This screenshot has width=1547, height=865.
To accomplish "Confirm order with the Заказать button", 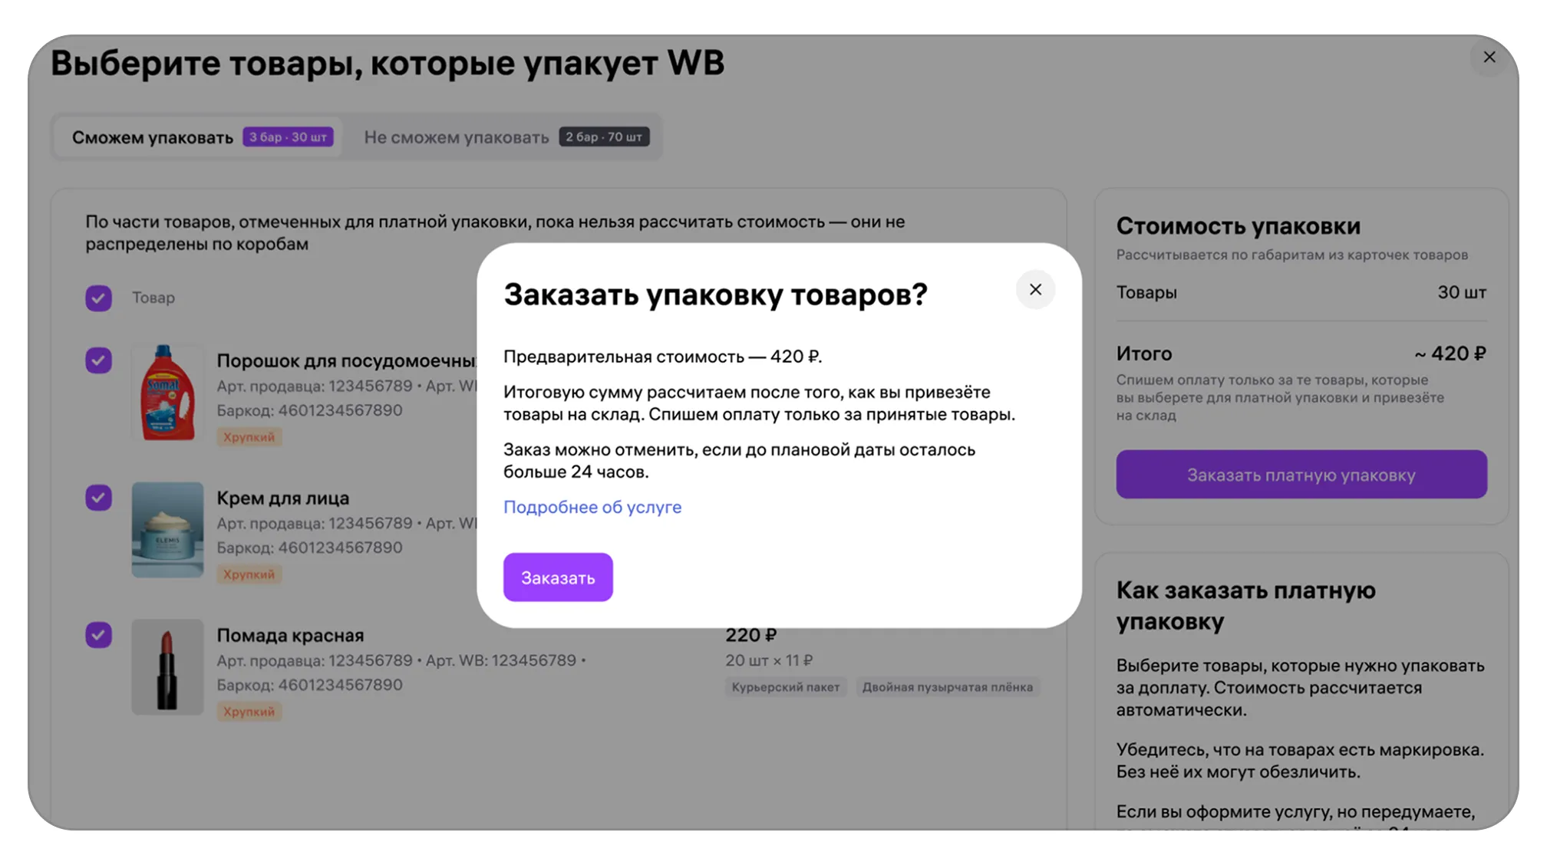I will coord(558,577).
